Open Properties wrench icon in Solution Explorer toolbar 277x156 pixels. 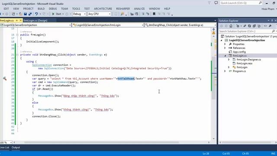[270, 26]
